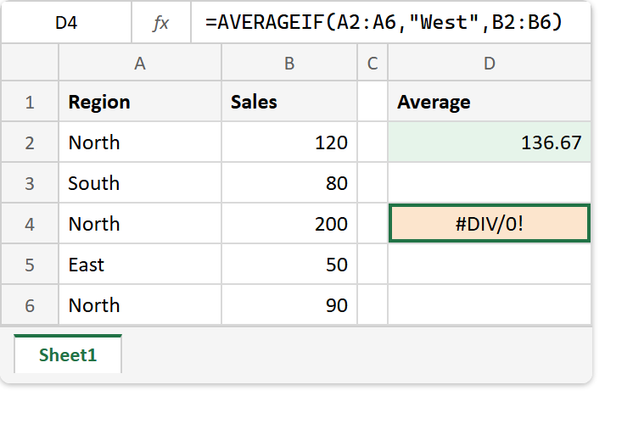Select empty cell D5
Image resolution: width=633 pixels, height=424 pixels.
pos(490,265)
